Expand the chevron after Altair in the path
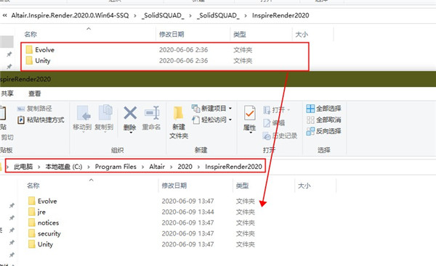The width and height of the screenshot is (436, 266). pos(171,167)
